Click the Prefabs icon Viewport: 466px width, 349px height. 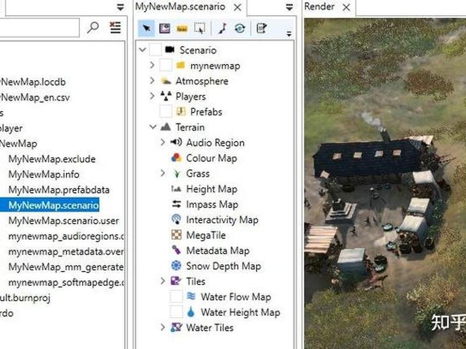(x=181, y=111)
